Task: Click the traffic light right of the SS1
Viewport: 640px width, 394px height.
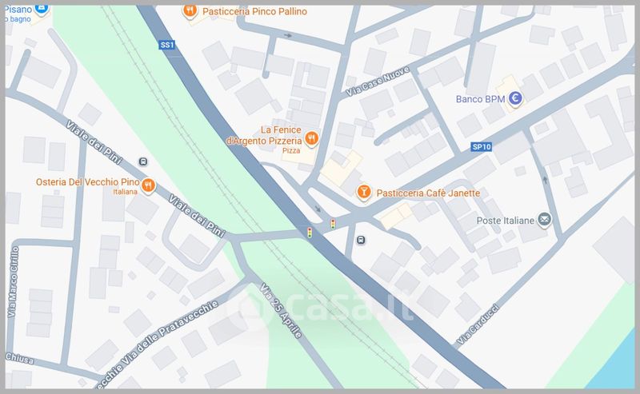Action: point(333,224)
